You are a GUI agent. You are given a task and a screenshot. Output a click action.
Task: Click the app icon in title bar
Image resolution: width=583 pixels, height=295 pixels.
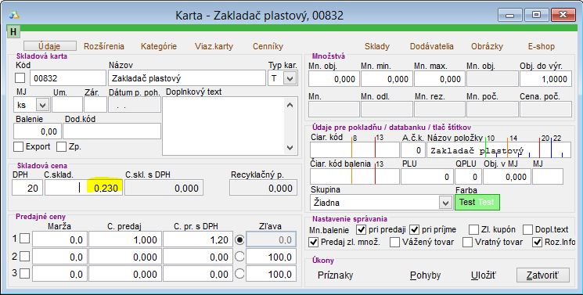14,15
